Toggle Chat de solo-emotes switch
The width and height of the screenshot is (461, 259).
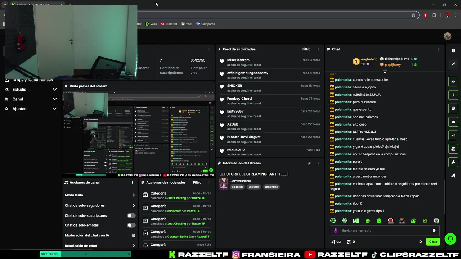(x=131, y=225)
